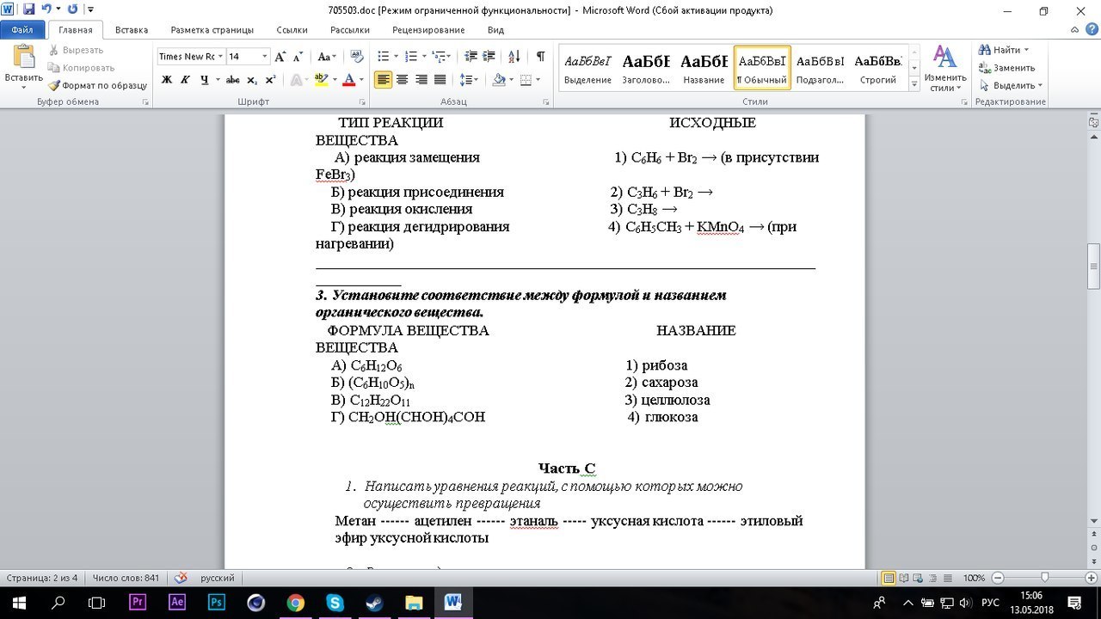Click the zoom slider handle
This screenshot has height=619, width=1101.
pyautogui.click(x=1044, y=578)
